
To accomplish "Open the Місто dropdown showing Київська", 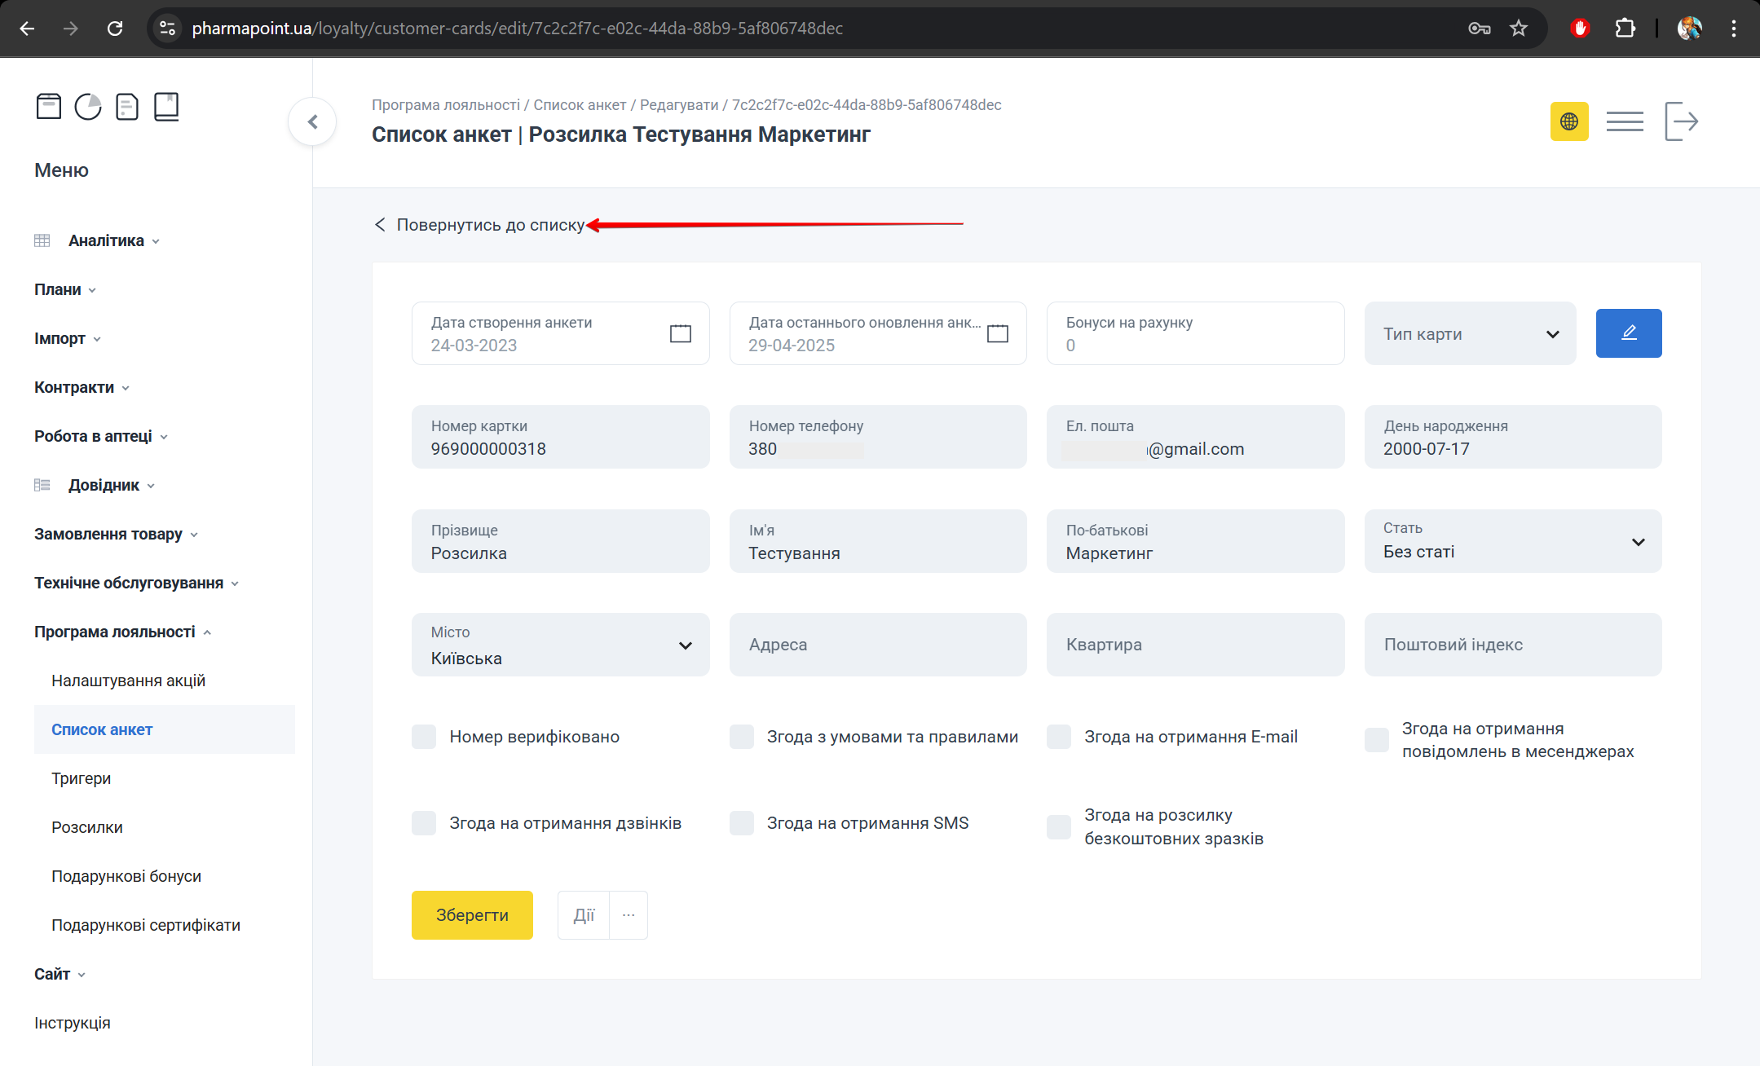I will 560,645.
